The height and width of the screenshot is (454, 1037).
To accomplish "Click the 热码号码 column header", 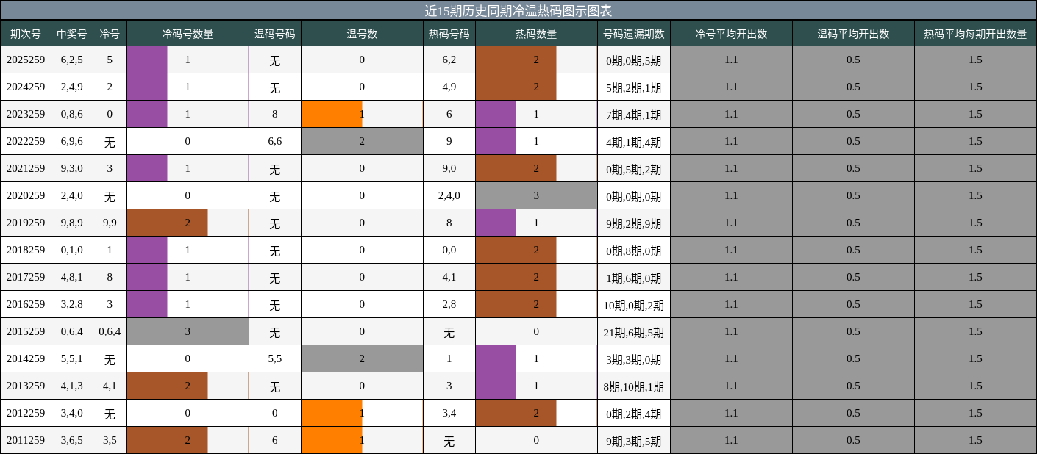I will tap(449, 33).
